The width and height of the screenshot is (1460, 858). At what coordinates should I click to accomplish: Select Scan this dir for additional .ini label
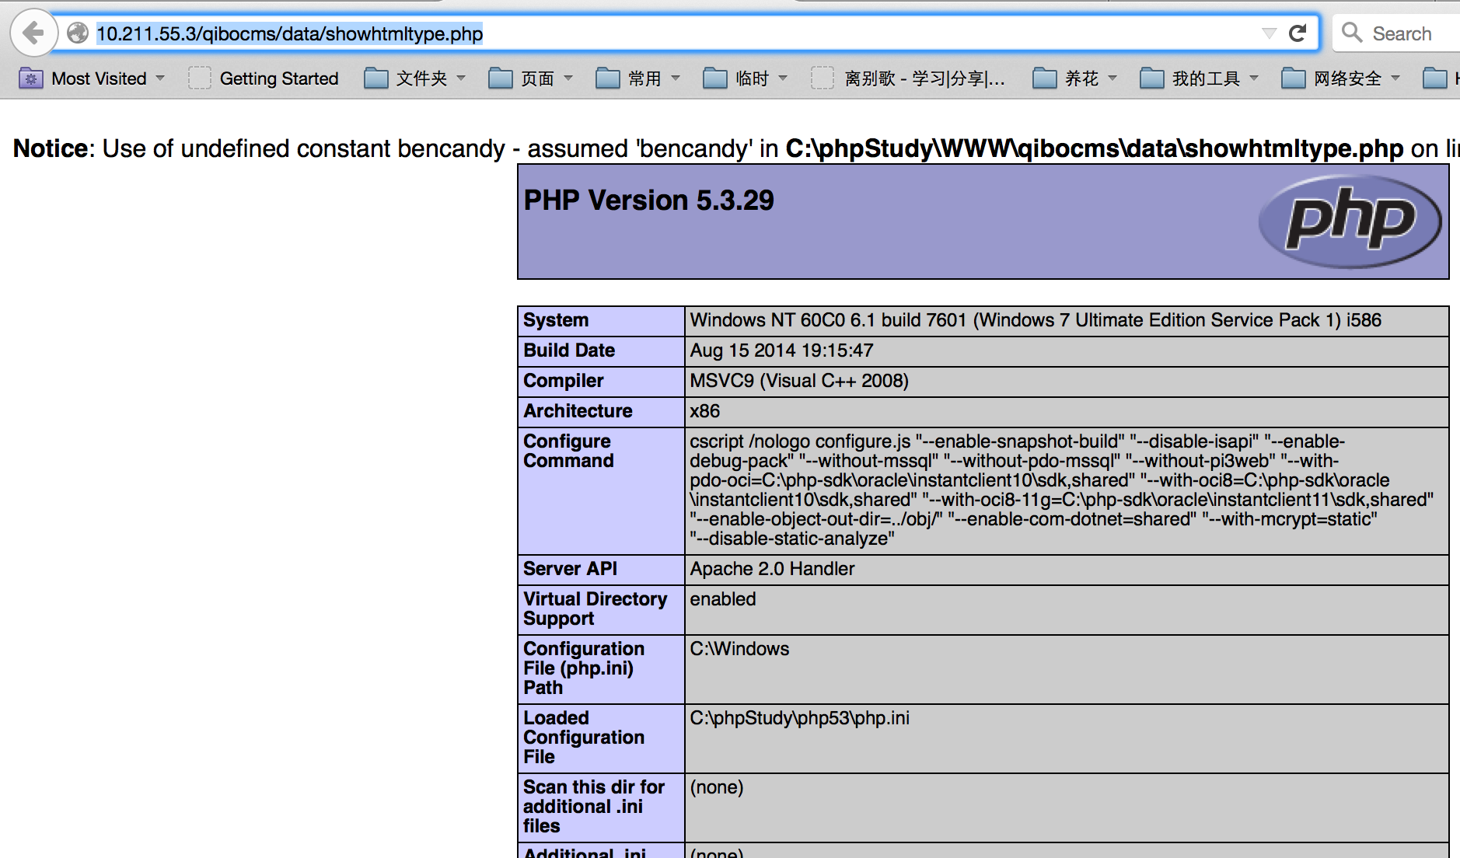point(594,807)
